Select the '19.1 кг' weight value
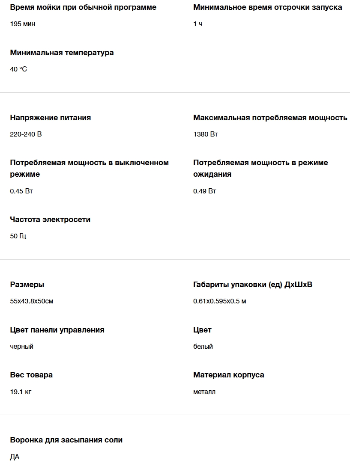 [x=21, y=392]
